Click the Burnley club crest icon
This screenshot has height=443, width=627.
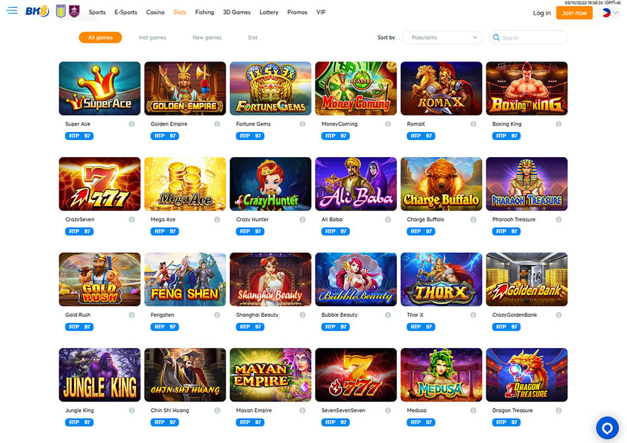[75, 11]
